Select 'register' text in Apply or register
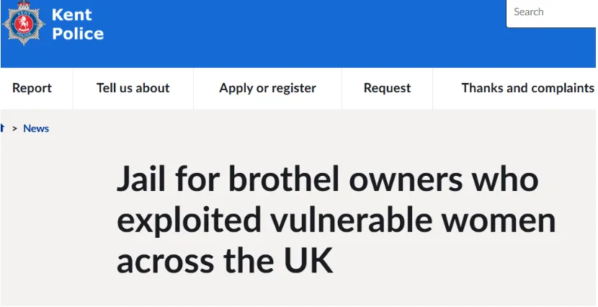 click(x=293, y=88)
